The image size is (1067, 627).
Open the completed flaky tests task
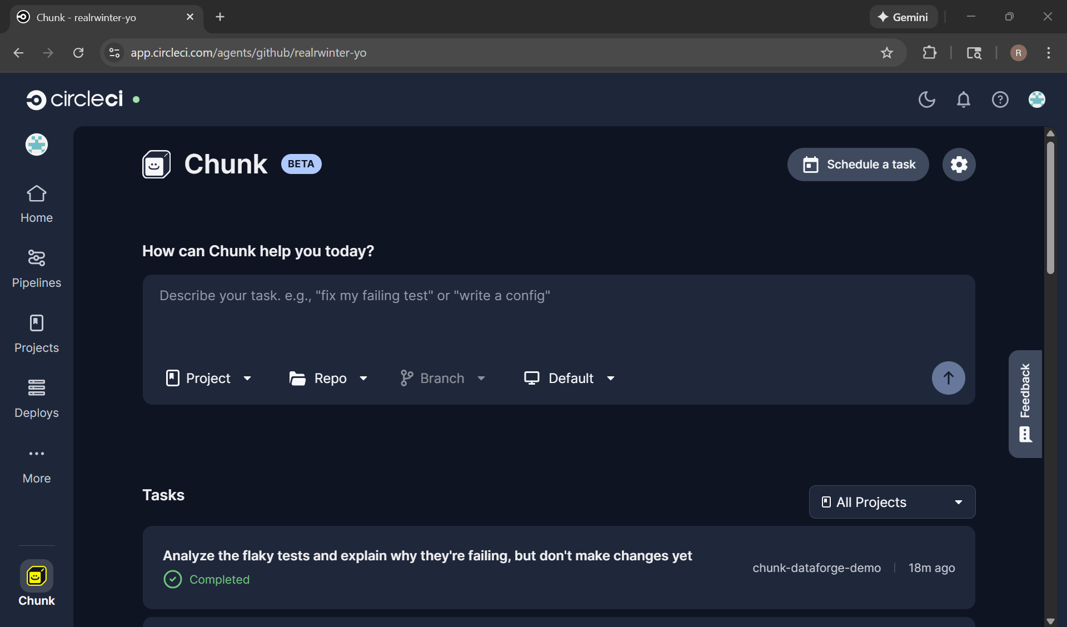(427, 555)
